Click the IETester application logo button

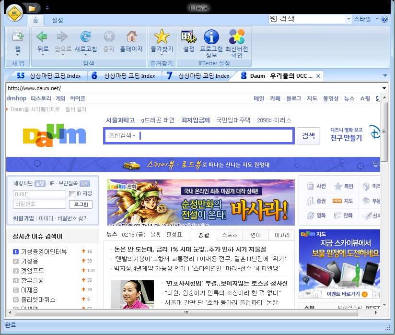pos(14,12)
